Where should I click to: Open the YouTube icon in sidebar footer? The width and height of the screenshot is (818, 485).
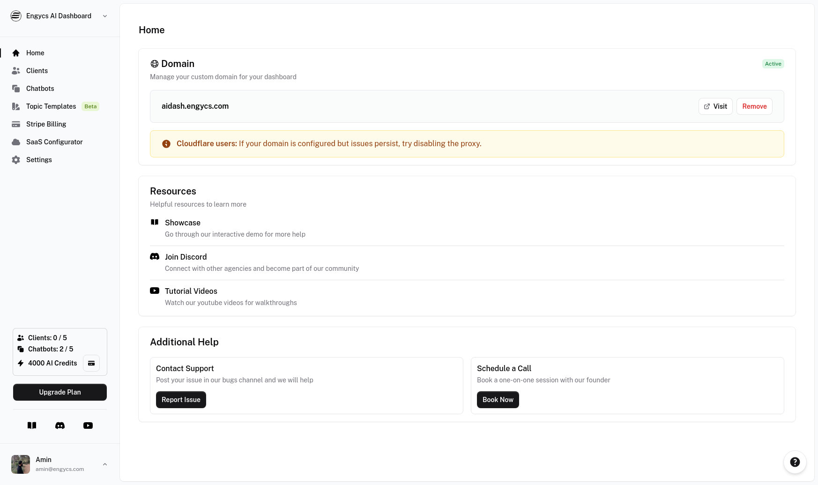(x=88, y=425)
